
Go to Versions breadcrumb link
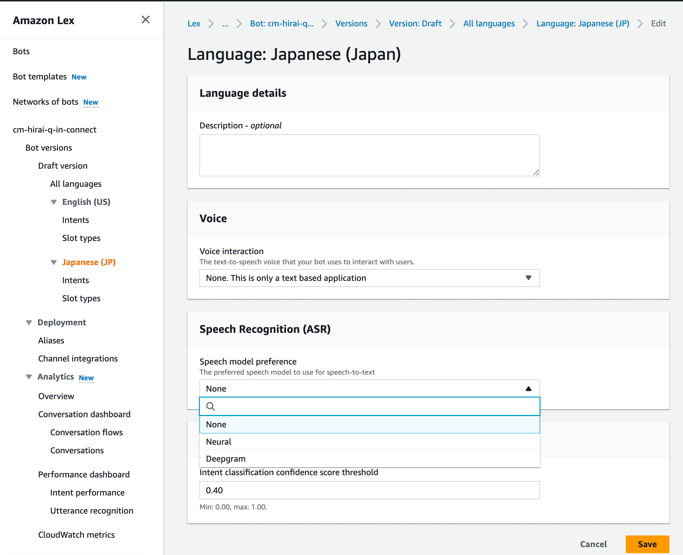[351, 24]
